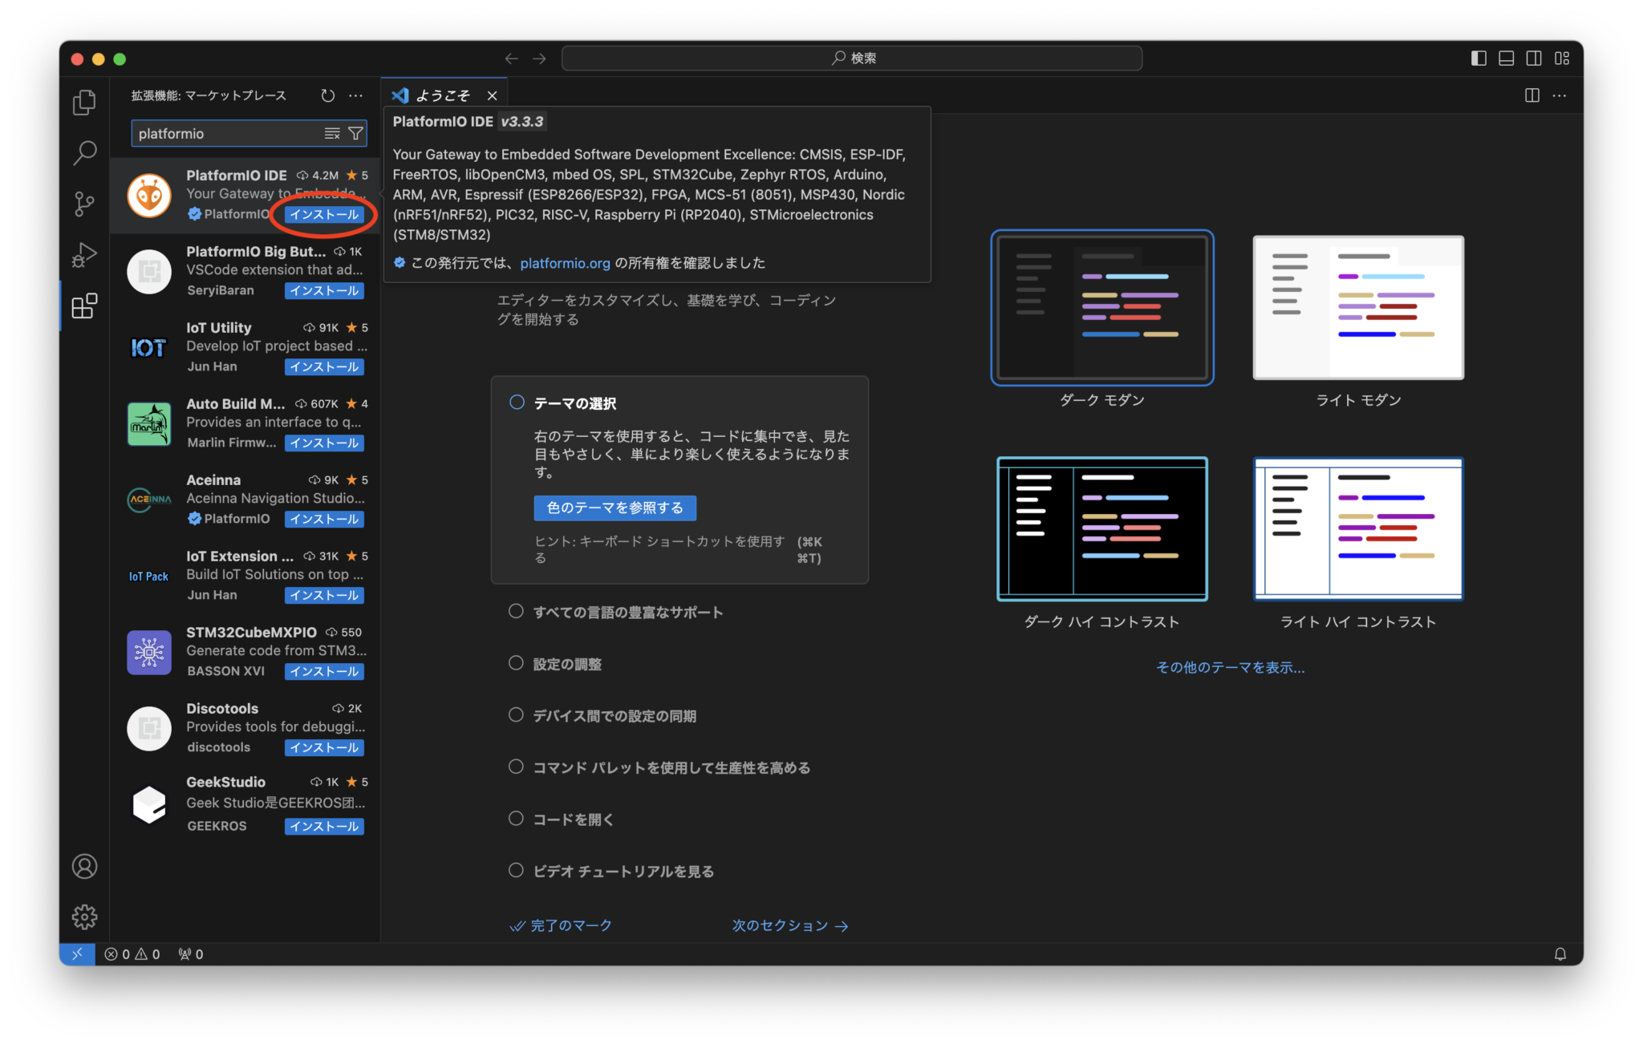The image size is (1643, 1044).
Task: Open the Search view icon
Action: click(83, 152)
